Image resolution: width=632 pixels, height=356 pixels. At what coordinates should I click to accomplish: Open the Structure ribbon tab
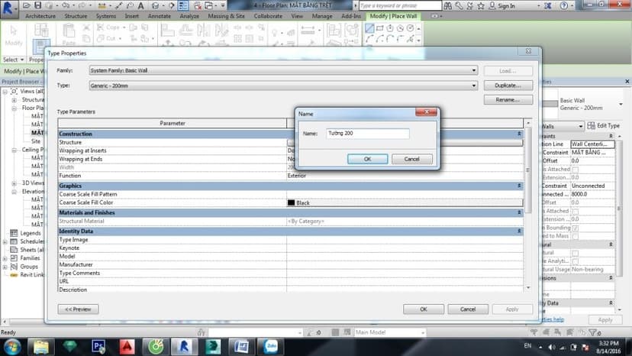76,16
